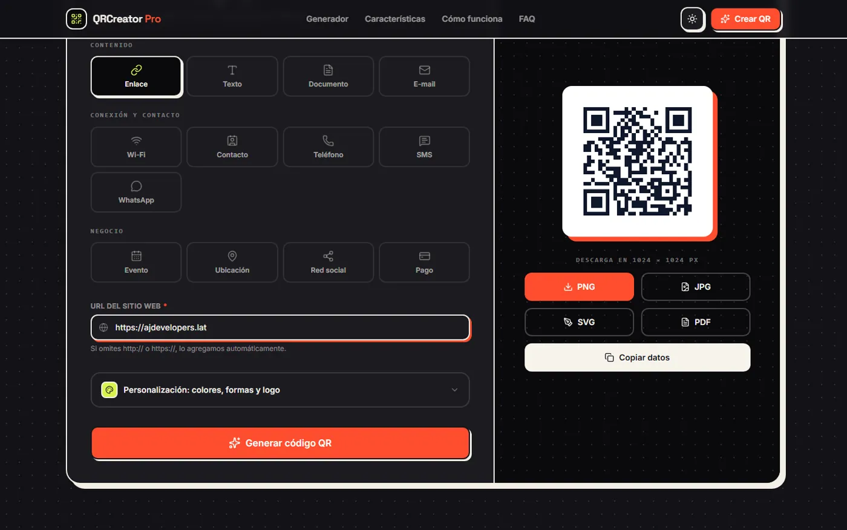Viewport: 847px width, 530px height.
Task: Click the QRCreator Pro brand name
Action: [127, 19]
